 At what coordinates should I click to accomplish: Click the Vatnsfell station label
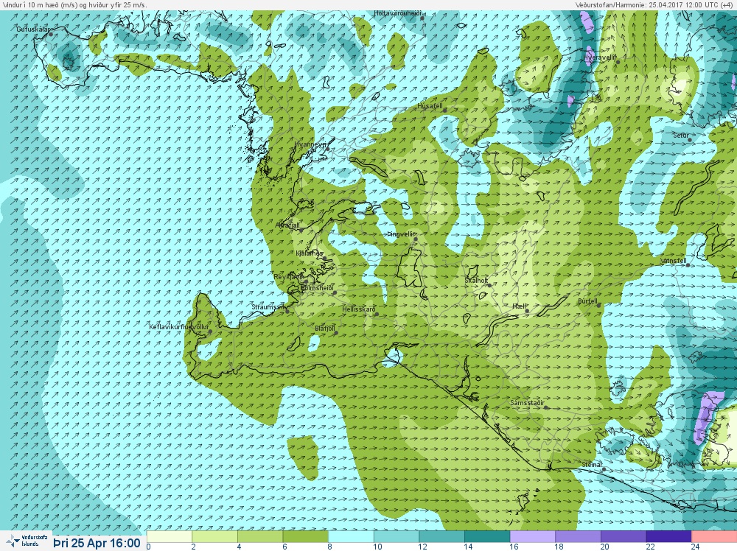pos(673,260)
